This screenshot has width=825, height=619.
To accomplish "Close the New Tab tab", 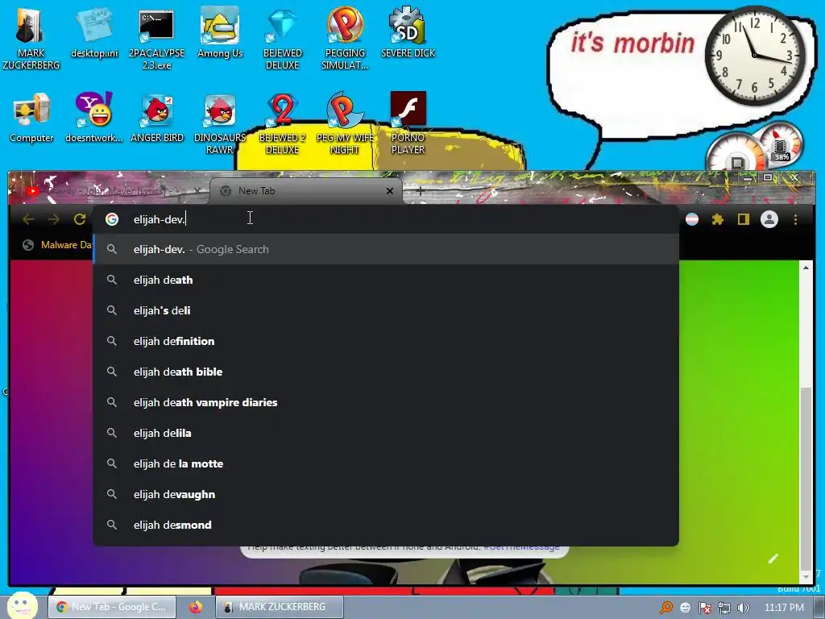I will pos(390,191).
